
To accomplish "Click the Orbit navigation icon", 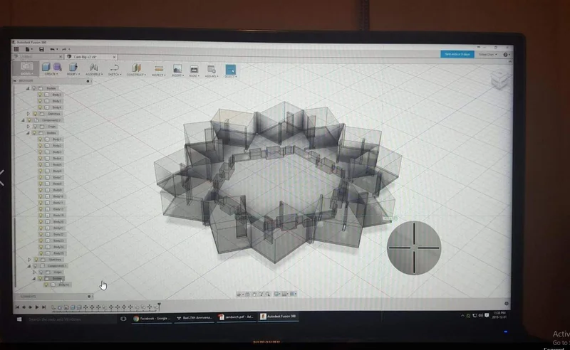I will pyautogui.click(x=240, y=294).
